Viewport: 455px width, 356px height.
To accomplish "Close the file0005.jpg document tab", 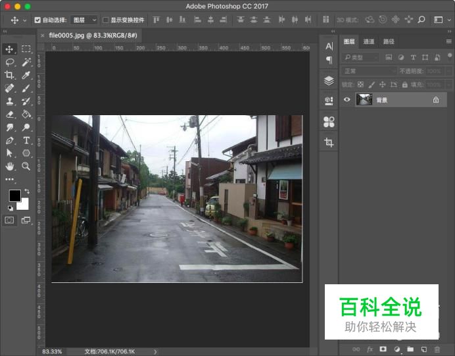I will click(43, 36).
